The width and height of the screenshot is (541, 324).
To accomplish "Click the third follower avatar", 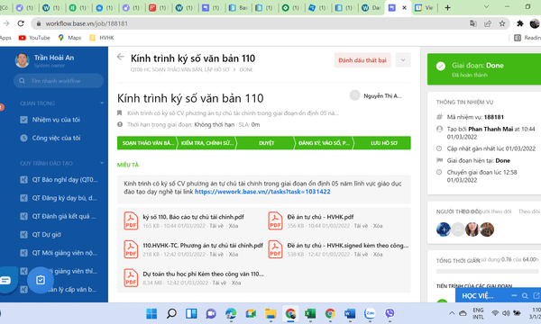I will point(472,229).
